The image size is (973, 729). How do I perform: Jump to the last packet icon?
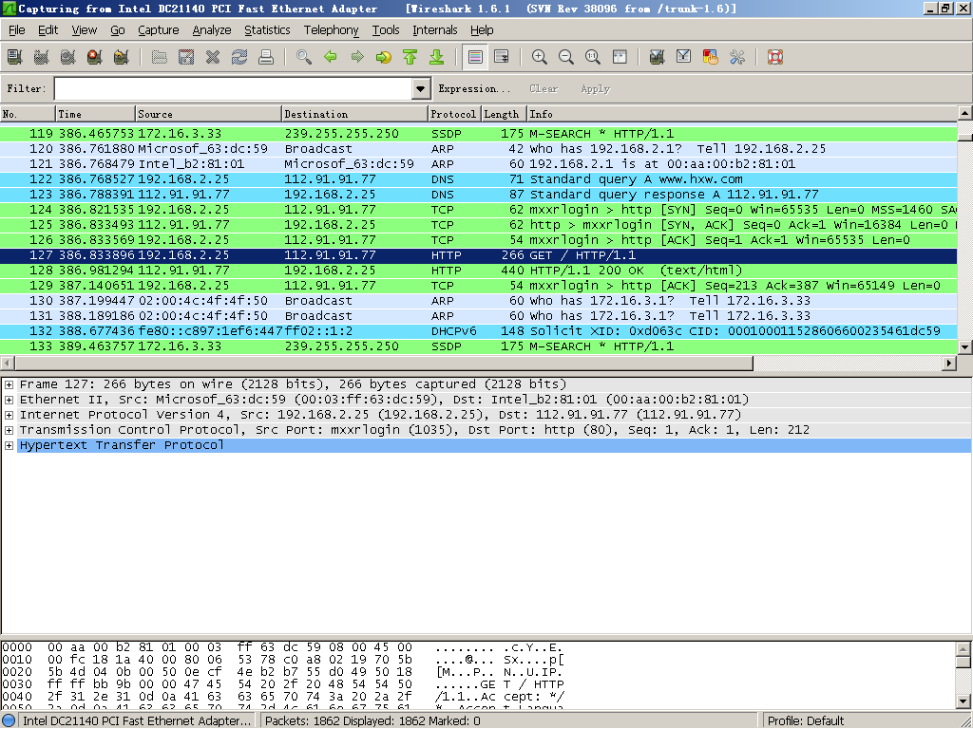click(437, 58)
